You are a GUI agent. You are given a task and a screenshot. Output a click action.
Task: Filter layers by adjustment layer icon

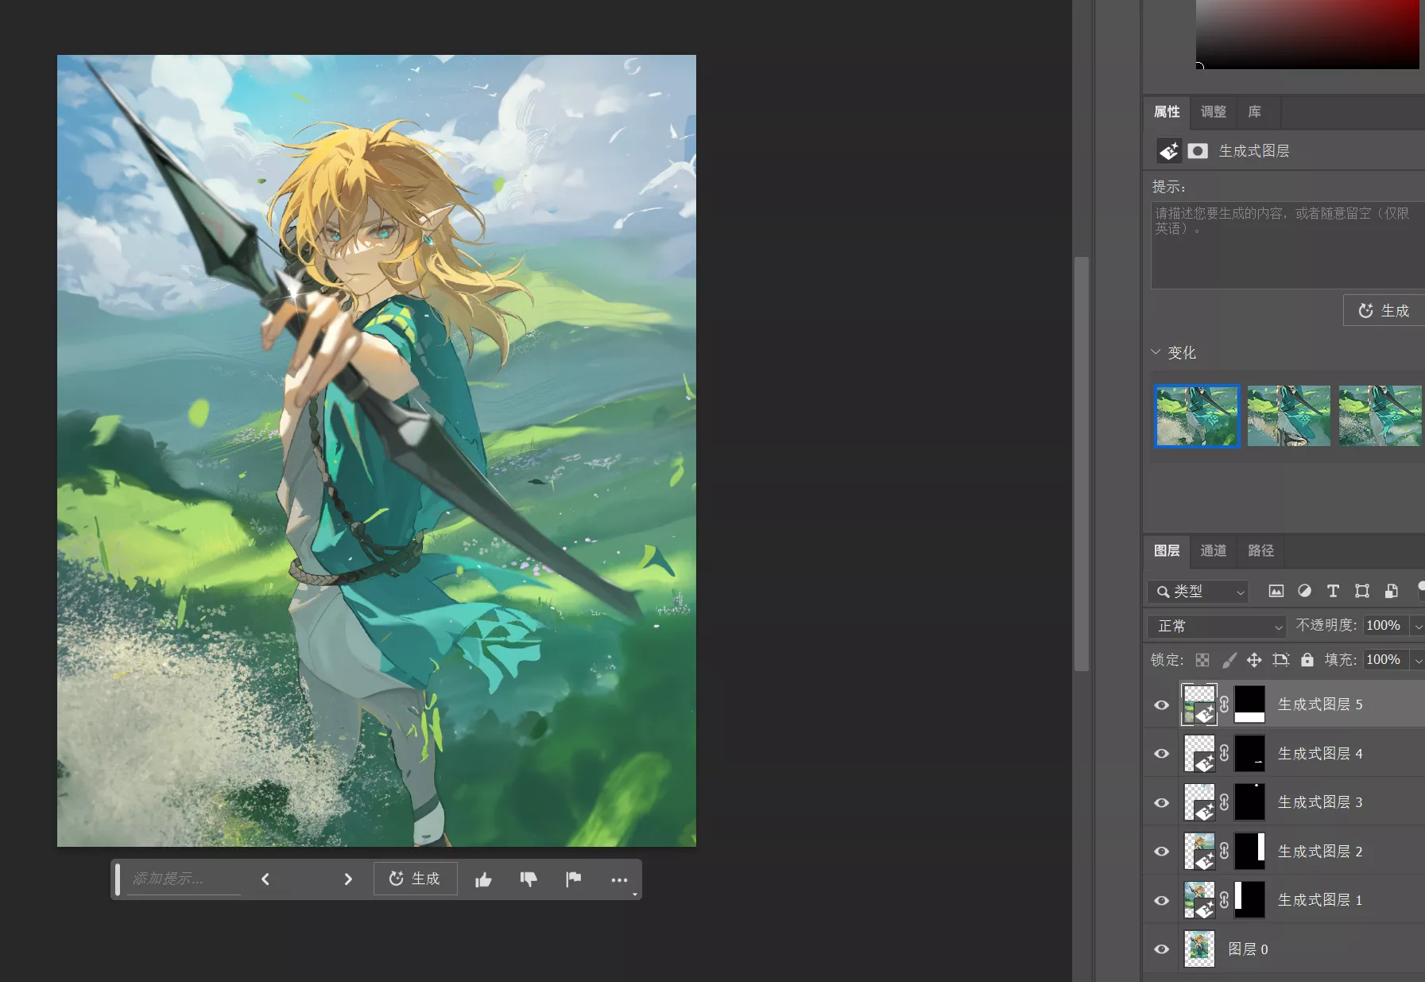click(1304, 591)
